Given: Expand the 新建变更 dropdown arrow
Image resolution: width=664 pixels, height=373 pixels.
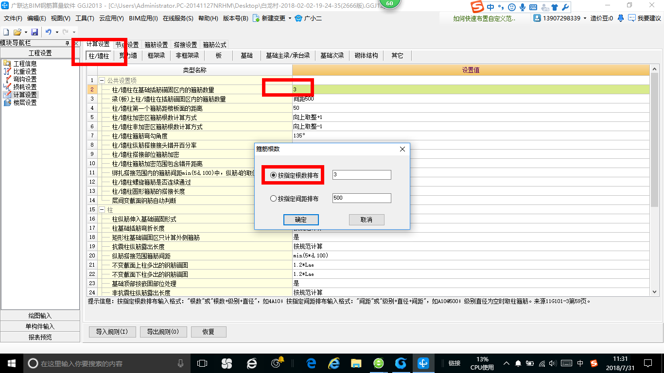Looking at the screenshot, I should [x=290, y=18].
